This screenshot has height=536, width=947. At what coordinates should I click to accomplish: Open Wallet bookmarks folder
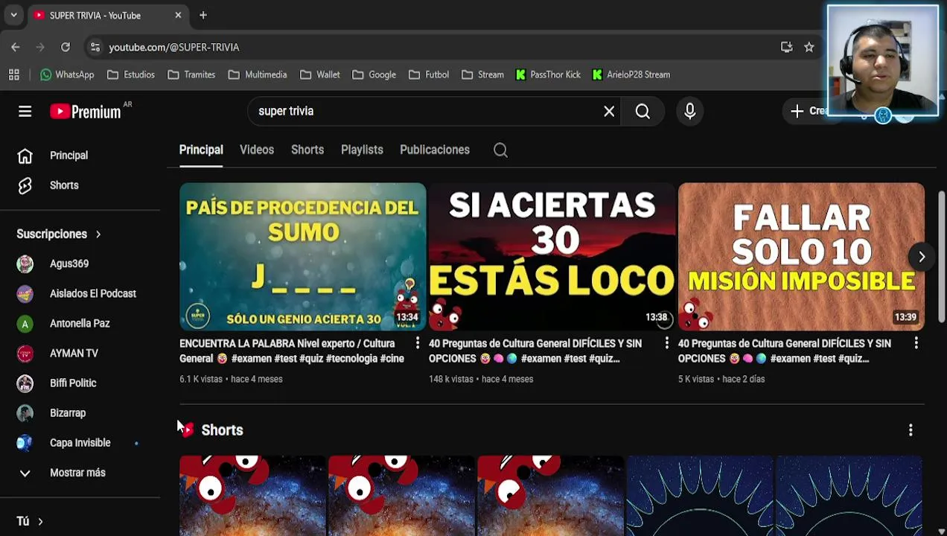coord(320,74)
